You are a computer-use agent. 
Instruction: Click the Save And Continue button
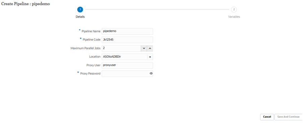click(288, 117)
